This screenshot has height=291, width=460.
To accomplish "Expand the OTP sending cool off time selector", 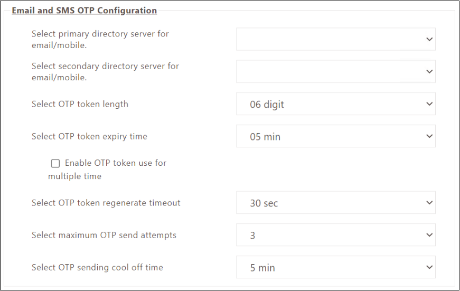I will point(335,267).
